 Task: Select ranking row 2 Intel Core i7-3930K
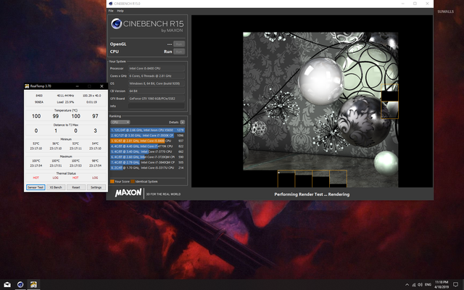tap(147, 136)
